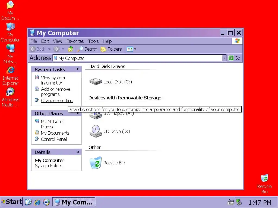
Task: Select the Recycle Bin desktop icon
Action: [264, 184]
